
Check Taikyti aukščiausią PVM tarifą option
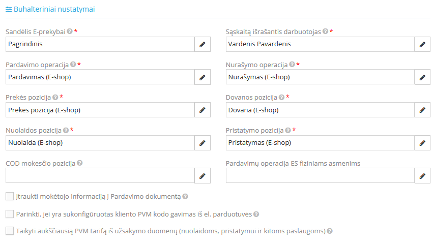pyautogui.click(x=10, y=231)
